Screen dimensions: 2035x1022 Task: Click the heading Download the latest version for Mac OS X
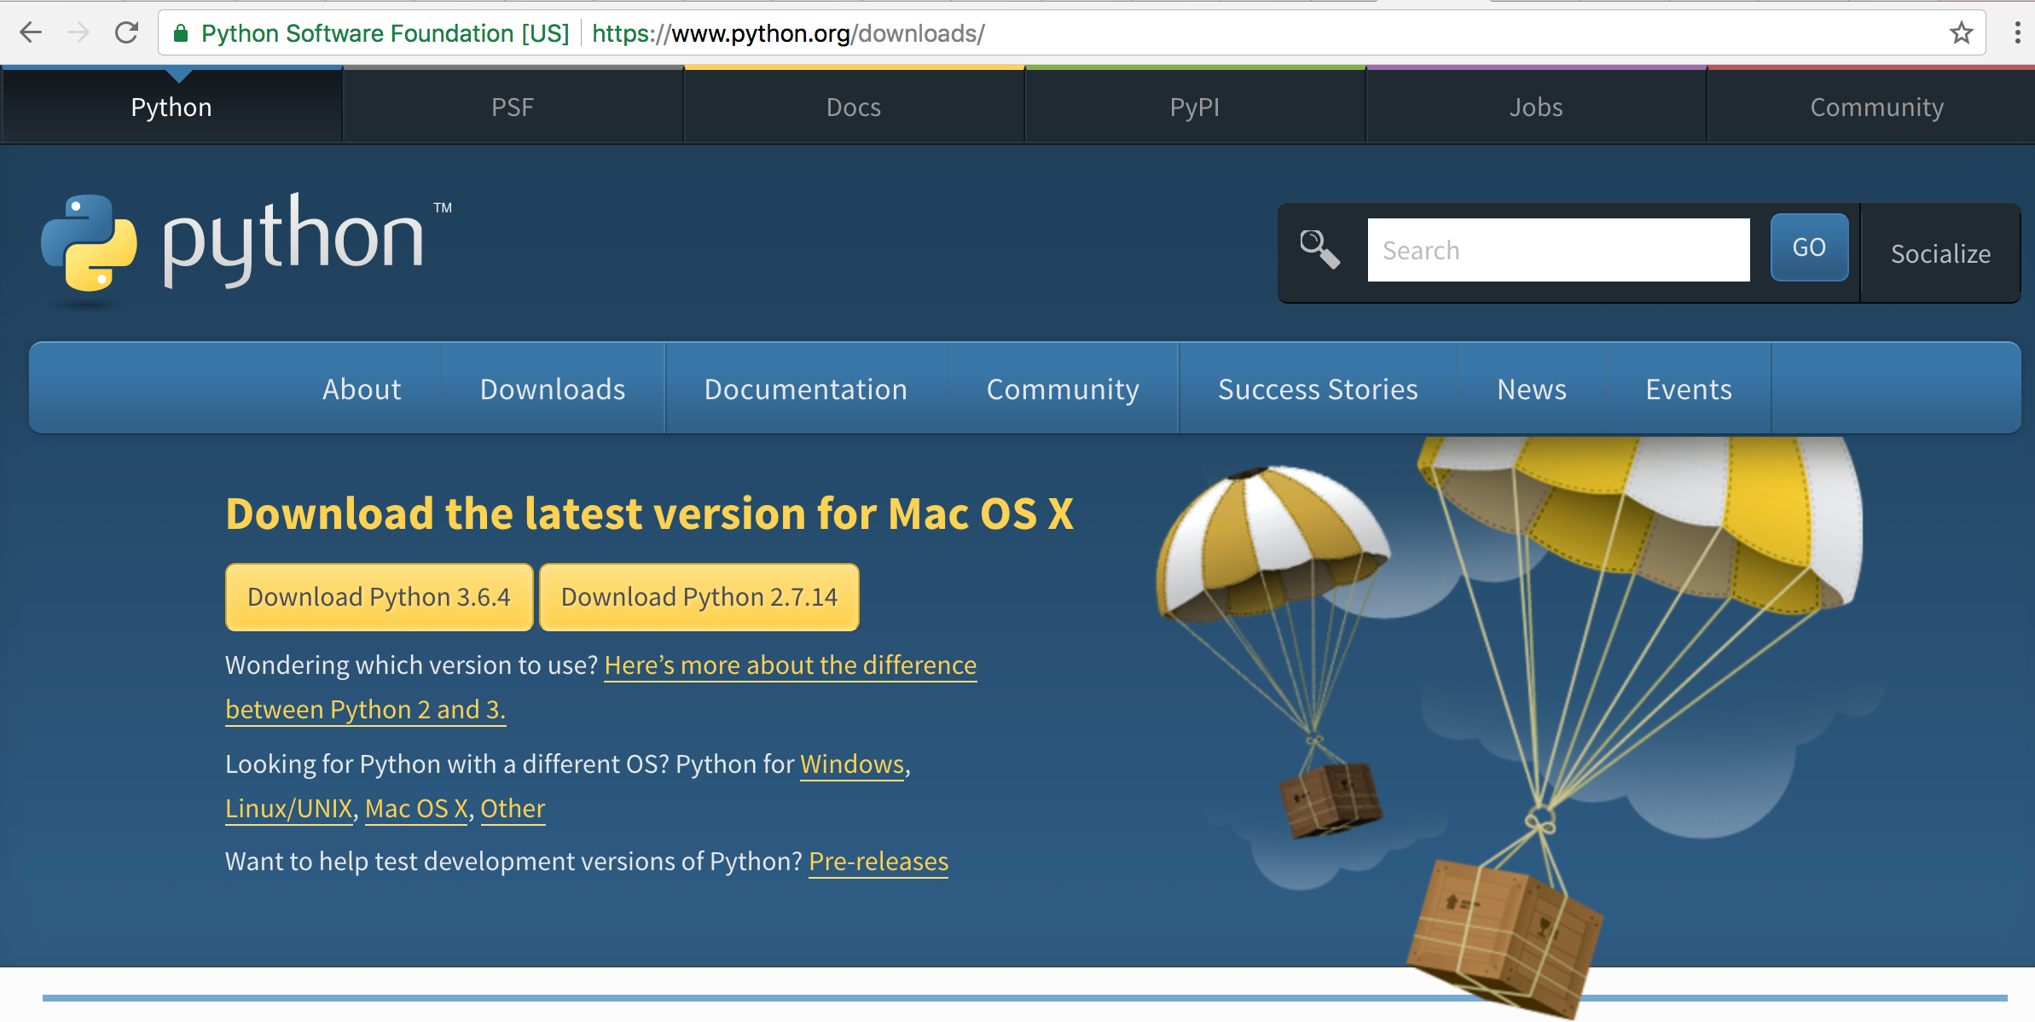[x=649, y=514]
